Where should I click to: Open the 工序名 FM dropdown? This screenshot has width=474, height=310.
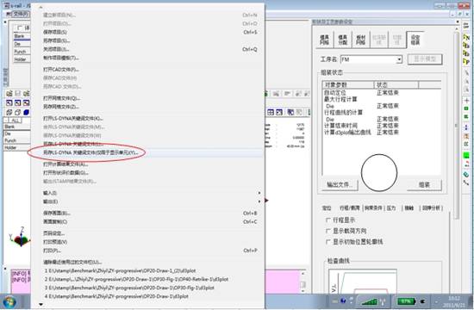click(x=399, y=59)
